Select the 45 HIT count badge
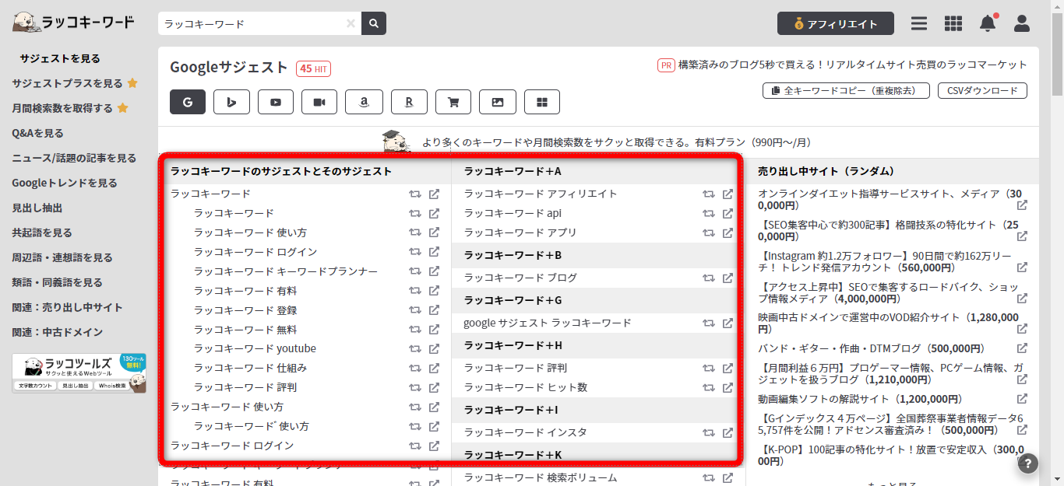This screenshot has height=486, width=1064. [313, 68]
